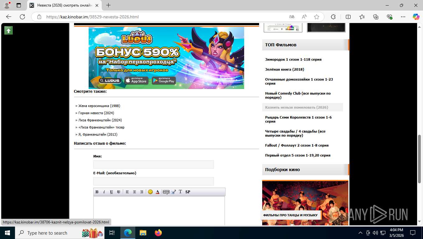
Task: Open «Лиза Франкенштейн» тизер link
Action: tap(101, 127)
